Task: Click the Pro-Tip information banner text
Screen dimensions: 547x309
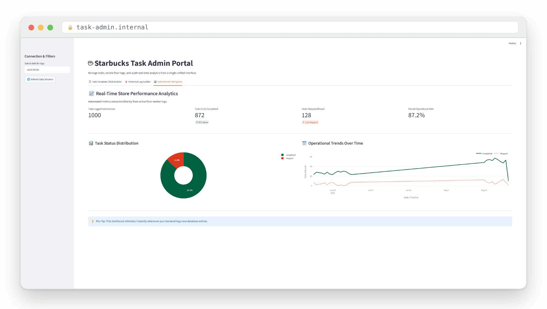Action: [152, 221]
